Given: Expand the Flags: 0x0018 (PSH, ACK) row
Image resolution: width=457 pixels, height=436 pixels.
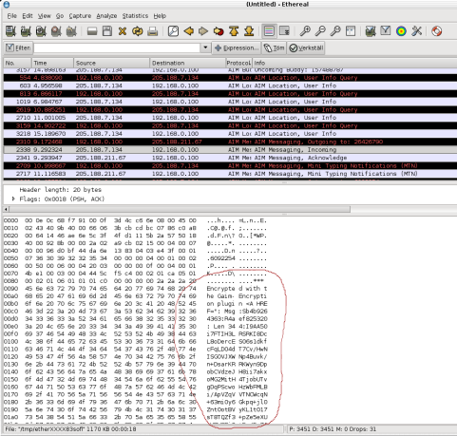Looking at the screenshot, I should click(x=13, y=199).
